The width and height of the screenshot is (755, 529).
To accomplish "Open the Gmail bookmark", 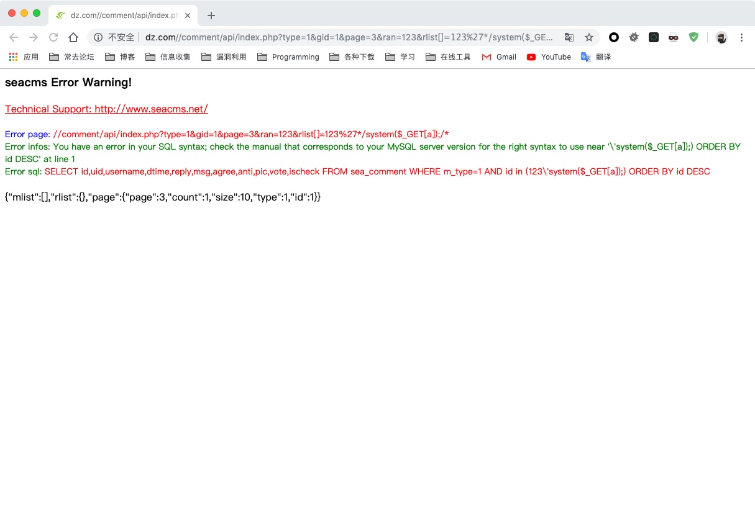I will pos(499,57).
